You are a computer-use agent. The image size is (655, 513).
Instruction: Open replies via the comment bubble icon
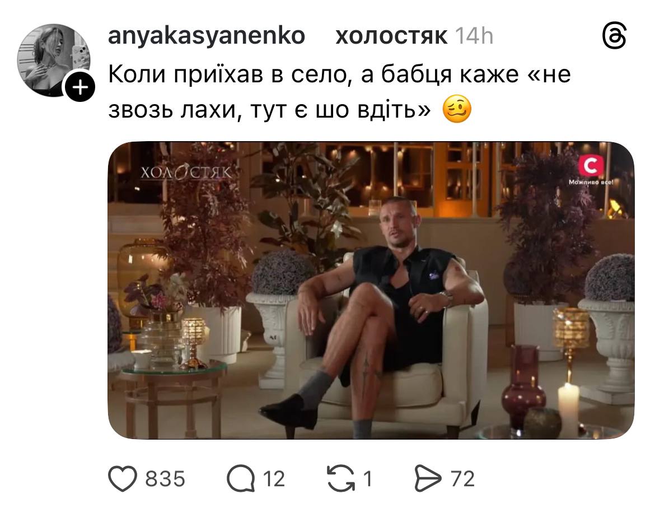(241, 478)
